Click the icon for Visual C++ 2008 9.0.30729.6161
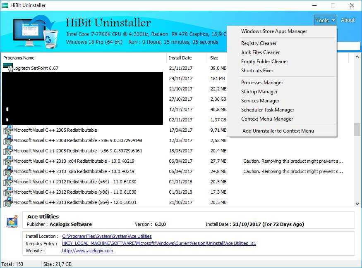The height and width of the screenshot is (268, 362). [x=7, y=150]
